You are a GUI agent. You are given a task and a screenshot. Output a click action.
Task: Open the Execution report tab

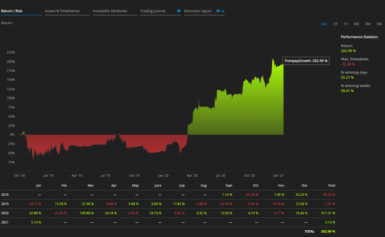tap(197, 11)
